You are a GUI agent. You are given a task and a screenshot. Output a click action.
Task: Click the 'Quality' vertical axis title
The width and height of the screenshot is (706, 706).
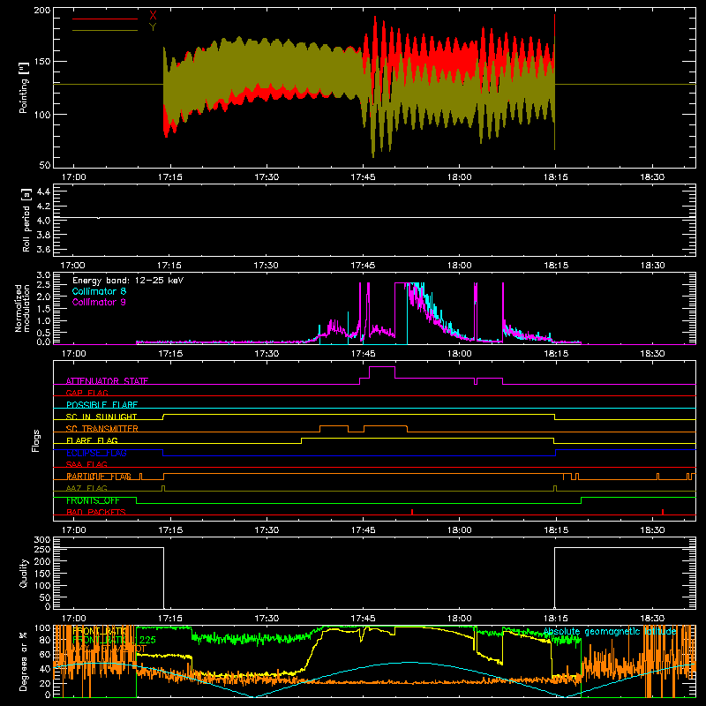[x=24, y=573]
